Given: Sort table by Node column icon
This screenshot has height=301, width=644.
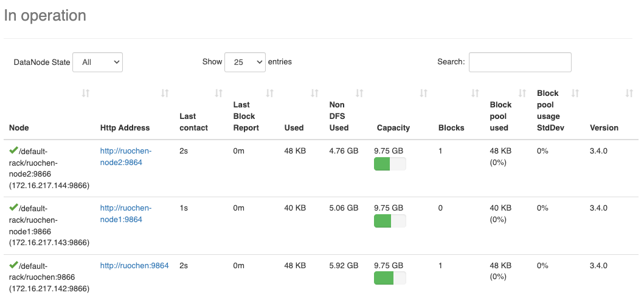Looking at the screenshot, I should (x=85, y=93).
